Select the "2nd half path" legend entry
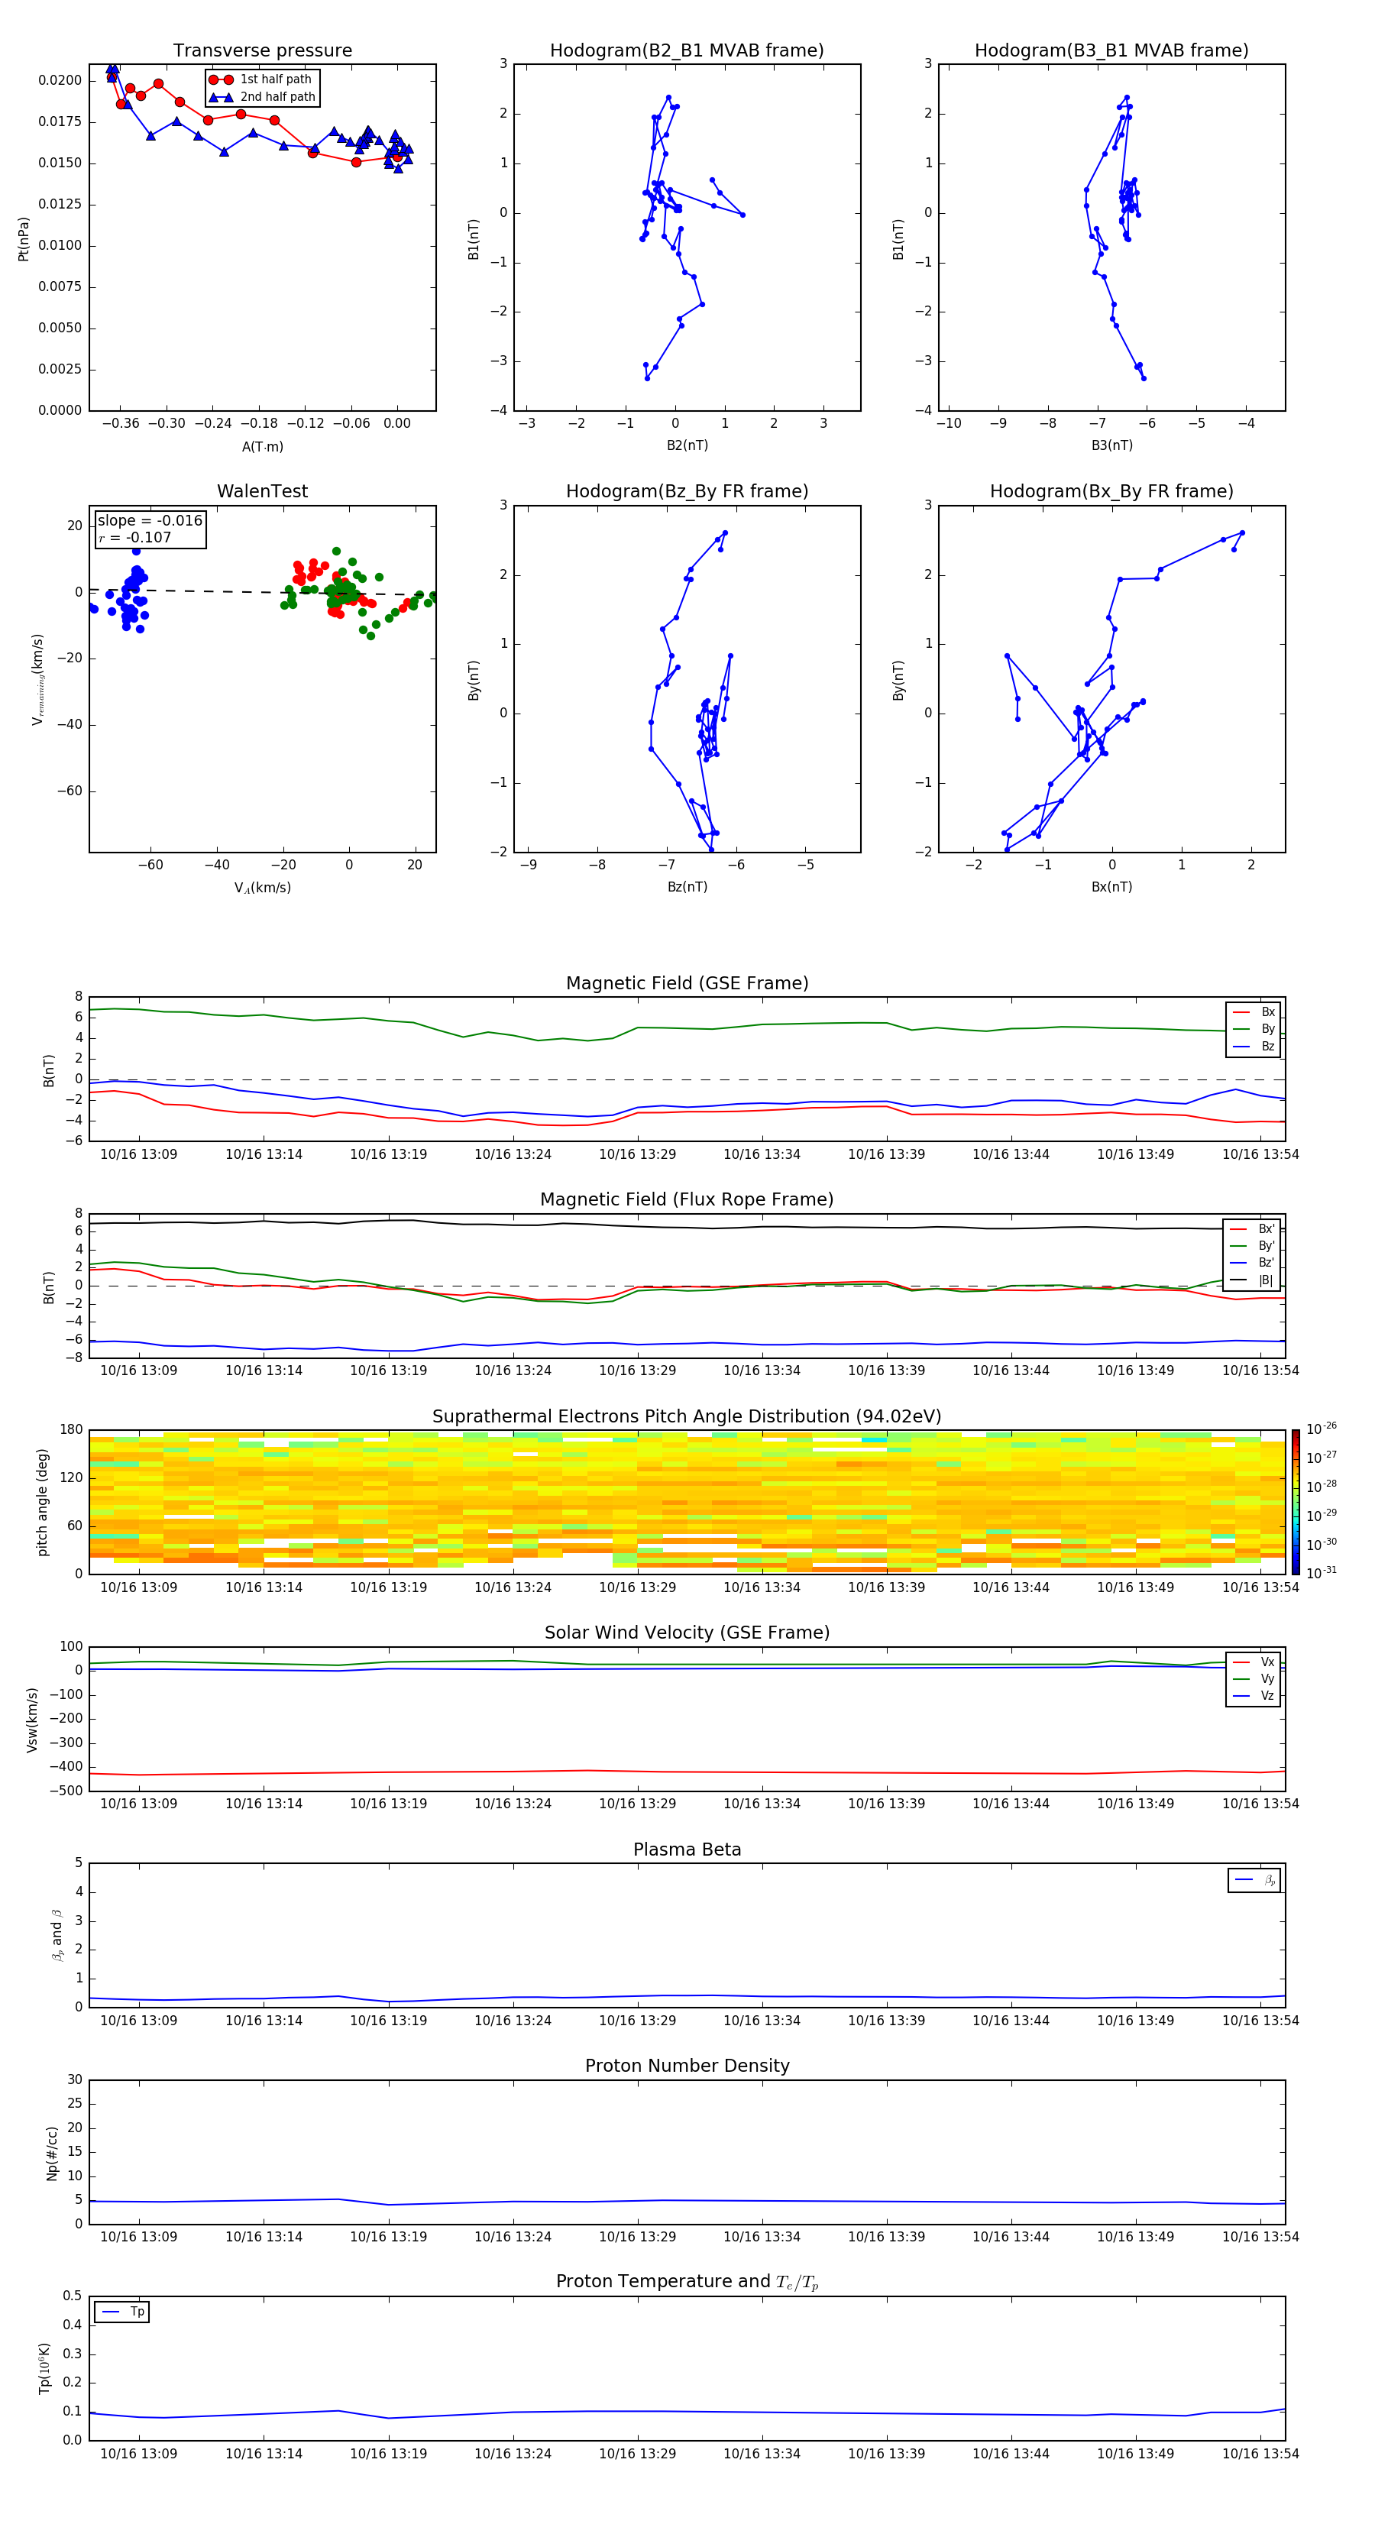This screenshot has height=2521, width=1375. tap(262, 97)
